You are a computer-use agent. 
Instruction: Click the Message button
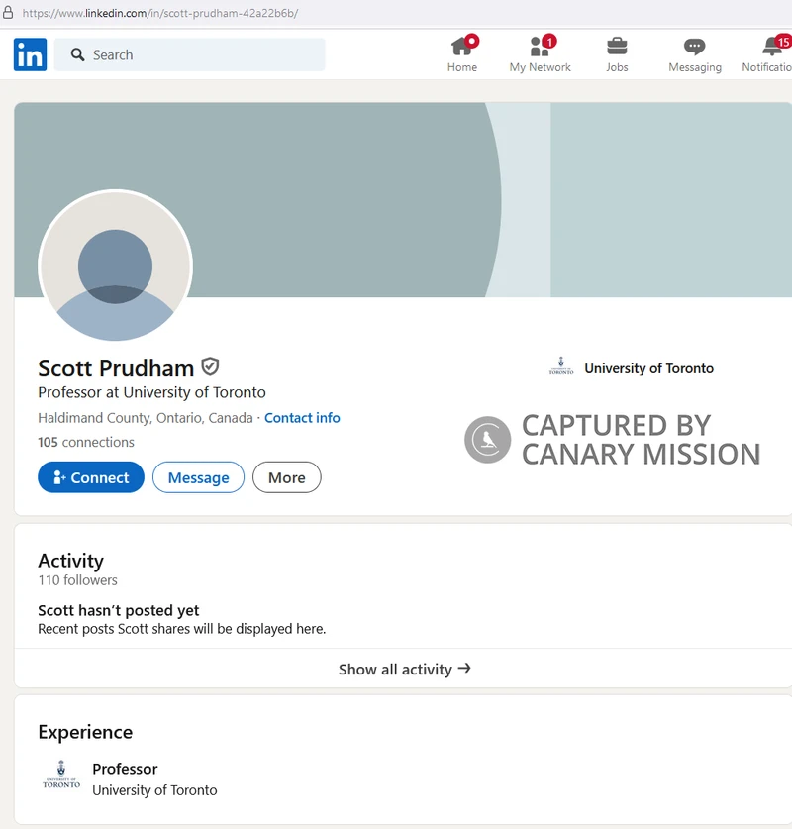tap(198, 477)
